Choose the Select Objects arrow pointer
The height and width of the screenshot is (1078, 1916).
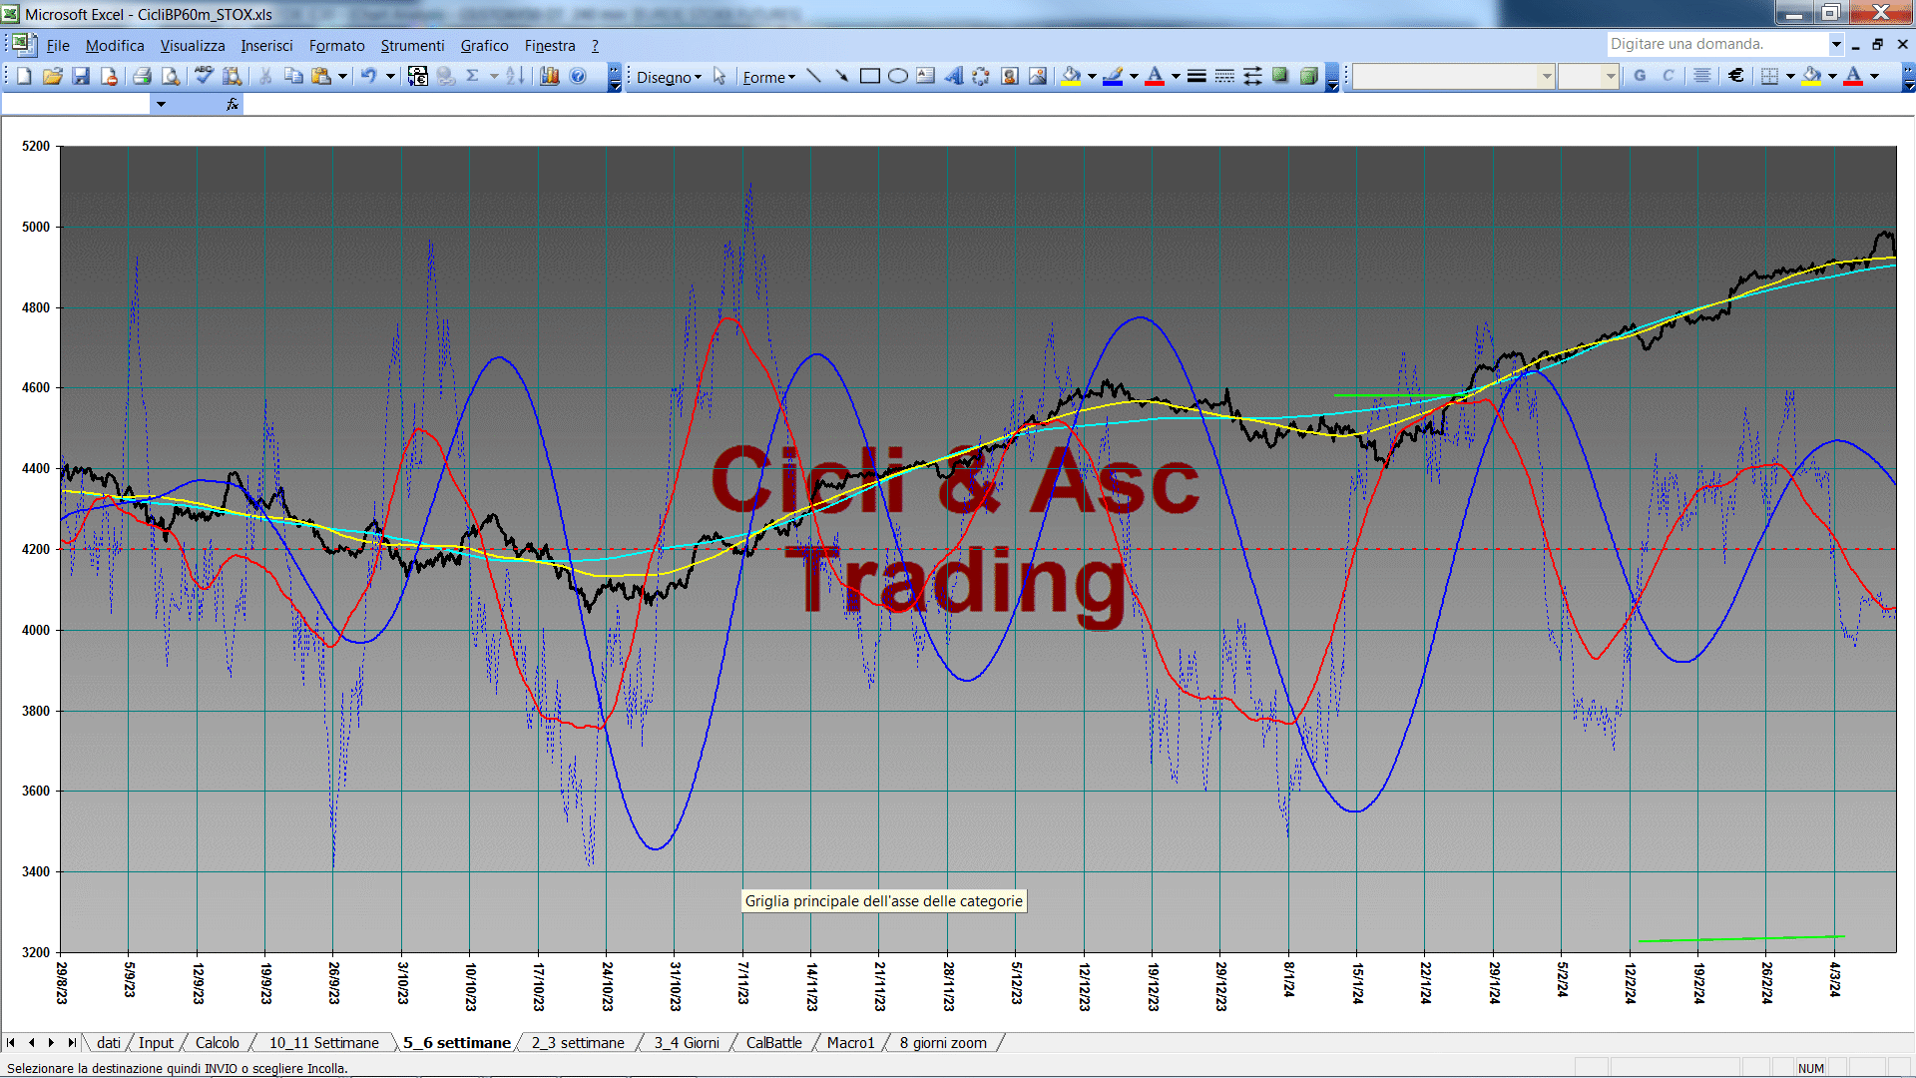(x=719, y=77)
